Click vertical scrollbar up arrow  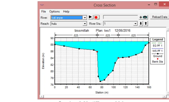(x=168, y=29)
